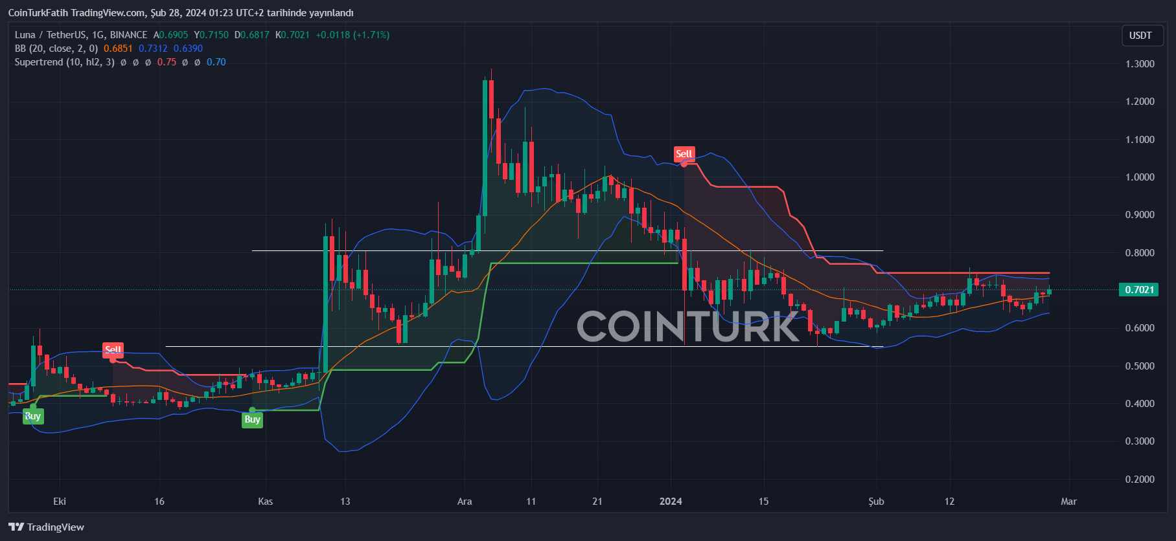This screenshot has height=541, width=1176.
Task: Click the CoinTurkFatih publication header text
Action: [181, 13]
